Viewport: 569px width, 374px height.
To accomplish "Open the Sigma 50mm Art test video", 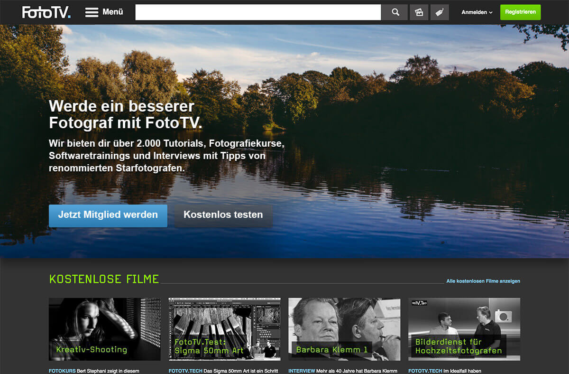I will pyautogui.click(x=224, y=329).
